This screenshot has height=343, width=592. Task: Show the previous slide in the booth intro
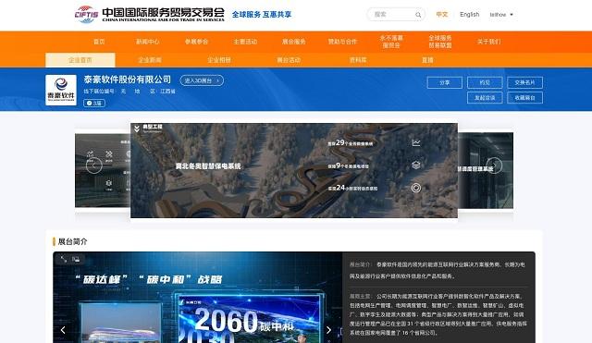pyautogui.click(x=63, y=330)
